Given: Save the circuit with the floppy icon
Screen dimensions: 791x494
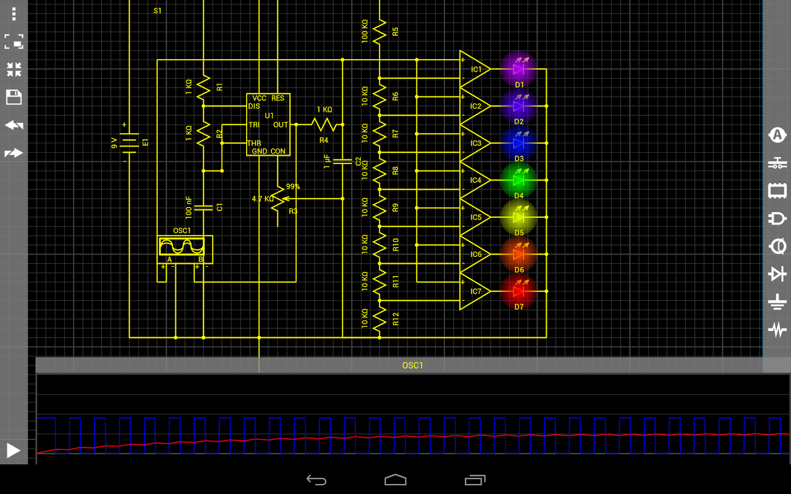Looking at the screenshot, I should pos(14,97).
